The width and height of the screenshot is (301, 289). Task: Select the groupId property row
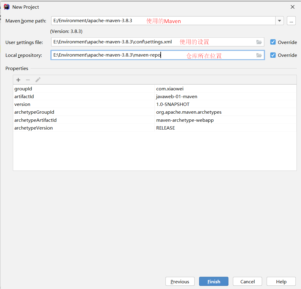point(155,89)
